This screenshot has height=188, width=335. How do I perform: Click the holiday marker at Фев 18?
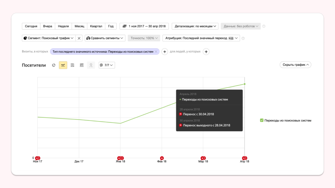pyautogui.click(x=162, y=158)
